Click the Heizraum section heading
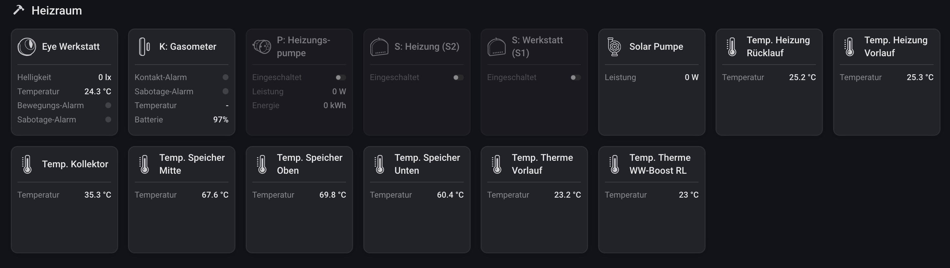The width and height of the screenshot is (950, 268). point(57,11)
